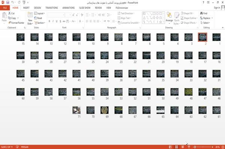Screen dimensions: 225x149
Task: Open Text Direction dropdown
Action: pyautogui.click(x=126, y=13)
